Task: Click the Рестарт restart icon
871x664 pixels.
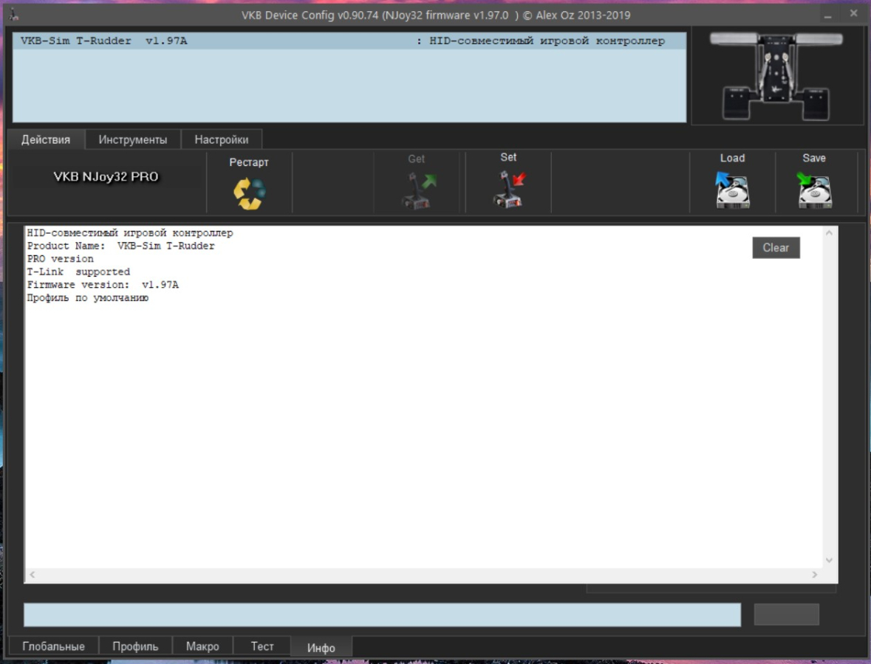Action: tap(249, 193)
